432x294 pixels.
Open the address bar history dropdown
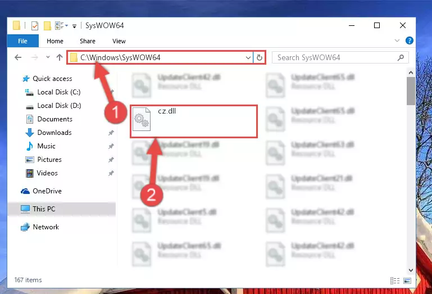(248, 58)
